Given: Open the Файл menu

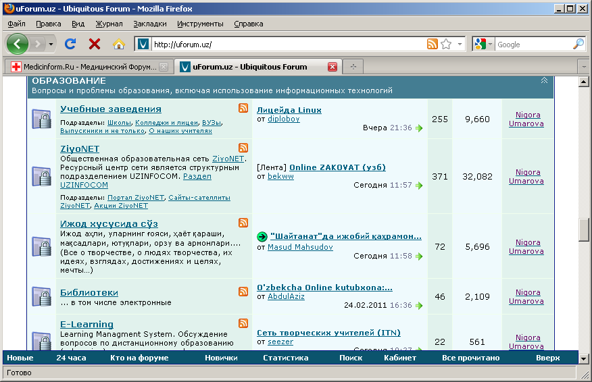Looking at the screenshot, I should [16, 24].
